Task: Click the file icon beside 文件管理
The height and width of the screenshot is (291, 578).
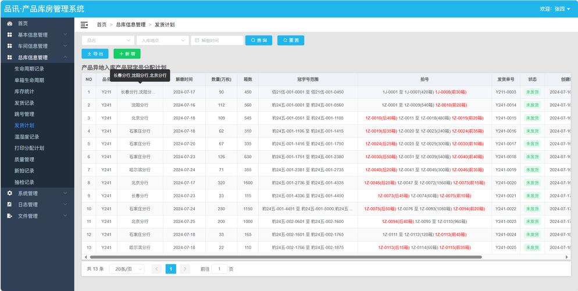Action: 9,216
